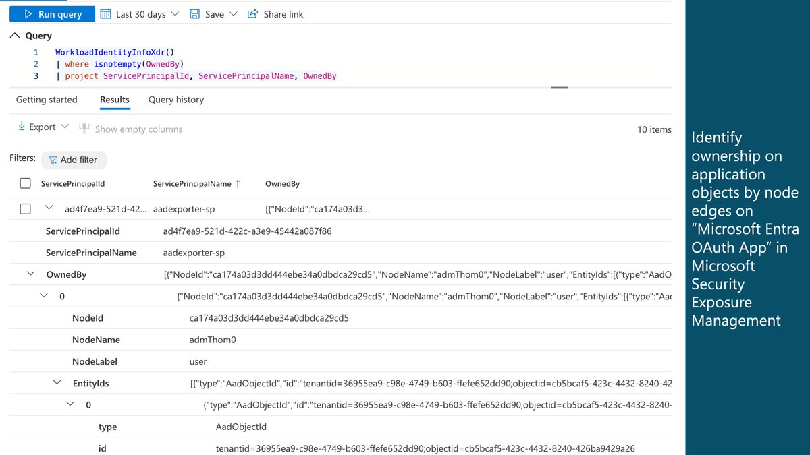
Task: Collapse the OwnedBy field expander
Action: tap(30, 274)
